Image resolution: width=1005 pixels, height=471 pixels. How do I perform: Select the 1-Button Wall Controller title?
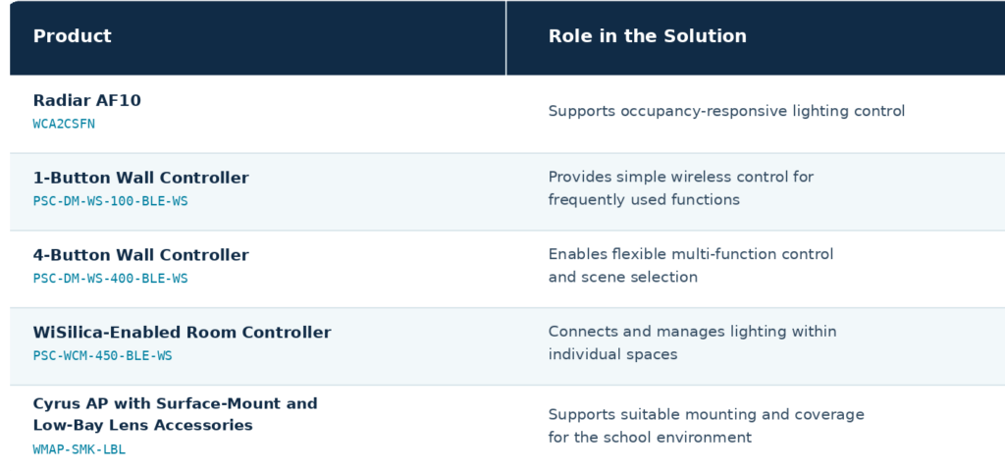click(x=141, y=179)
